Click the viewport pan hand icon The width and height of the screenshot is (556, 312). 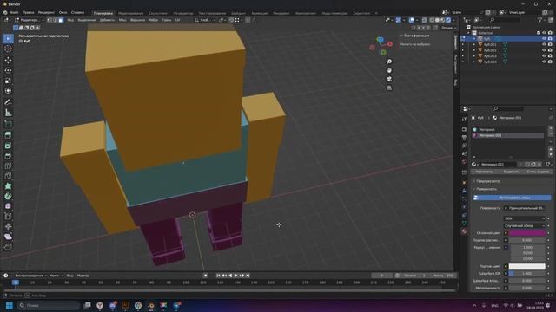[x=389, y=70]
